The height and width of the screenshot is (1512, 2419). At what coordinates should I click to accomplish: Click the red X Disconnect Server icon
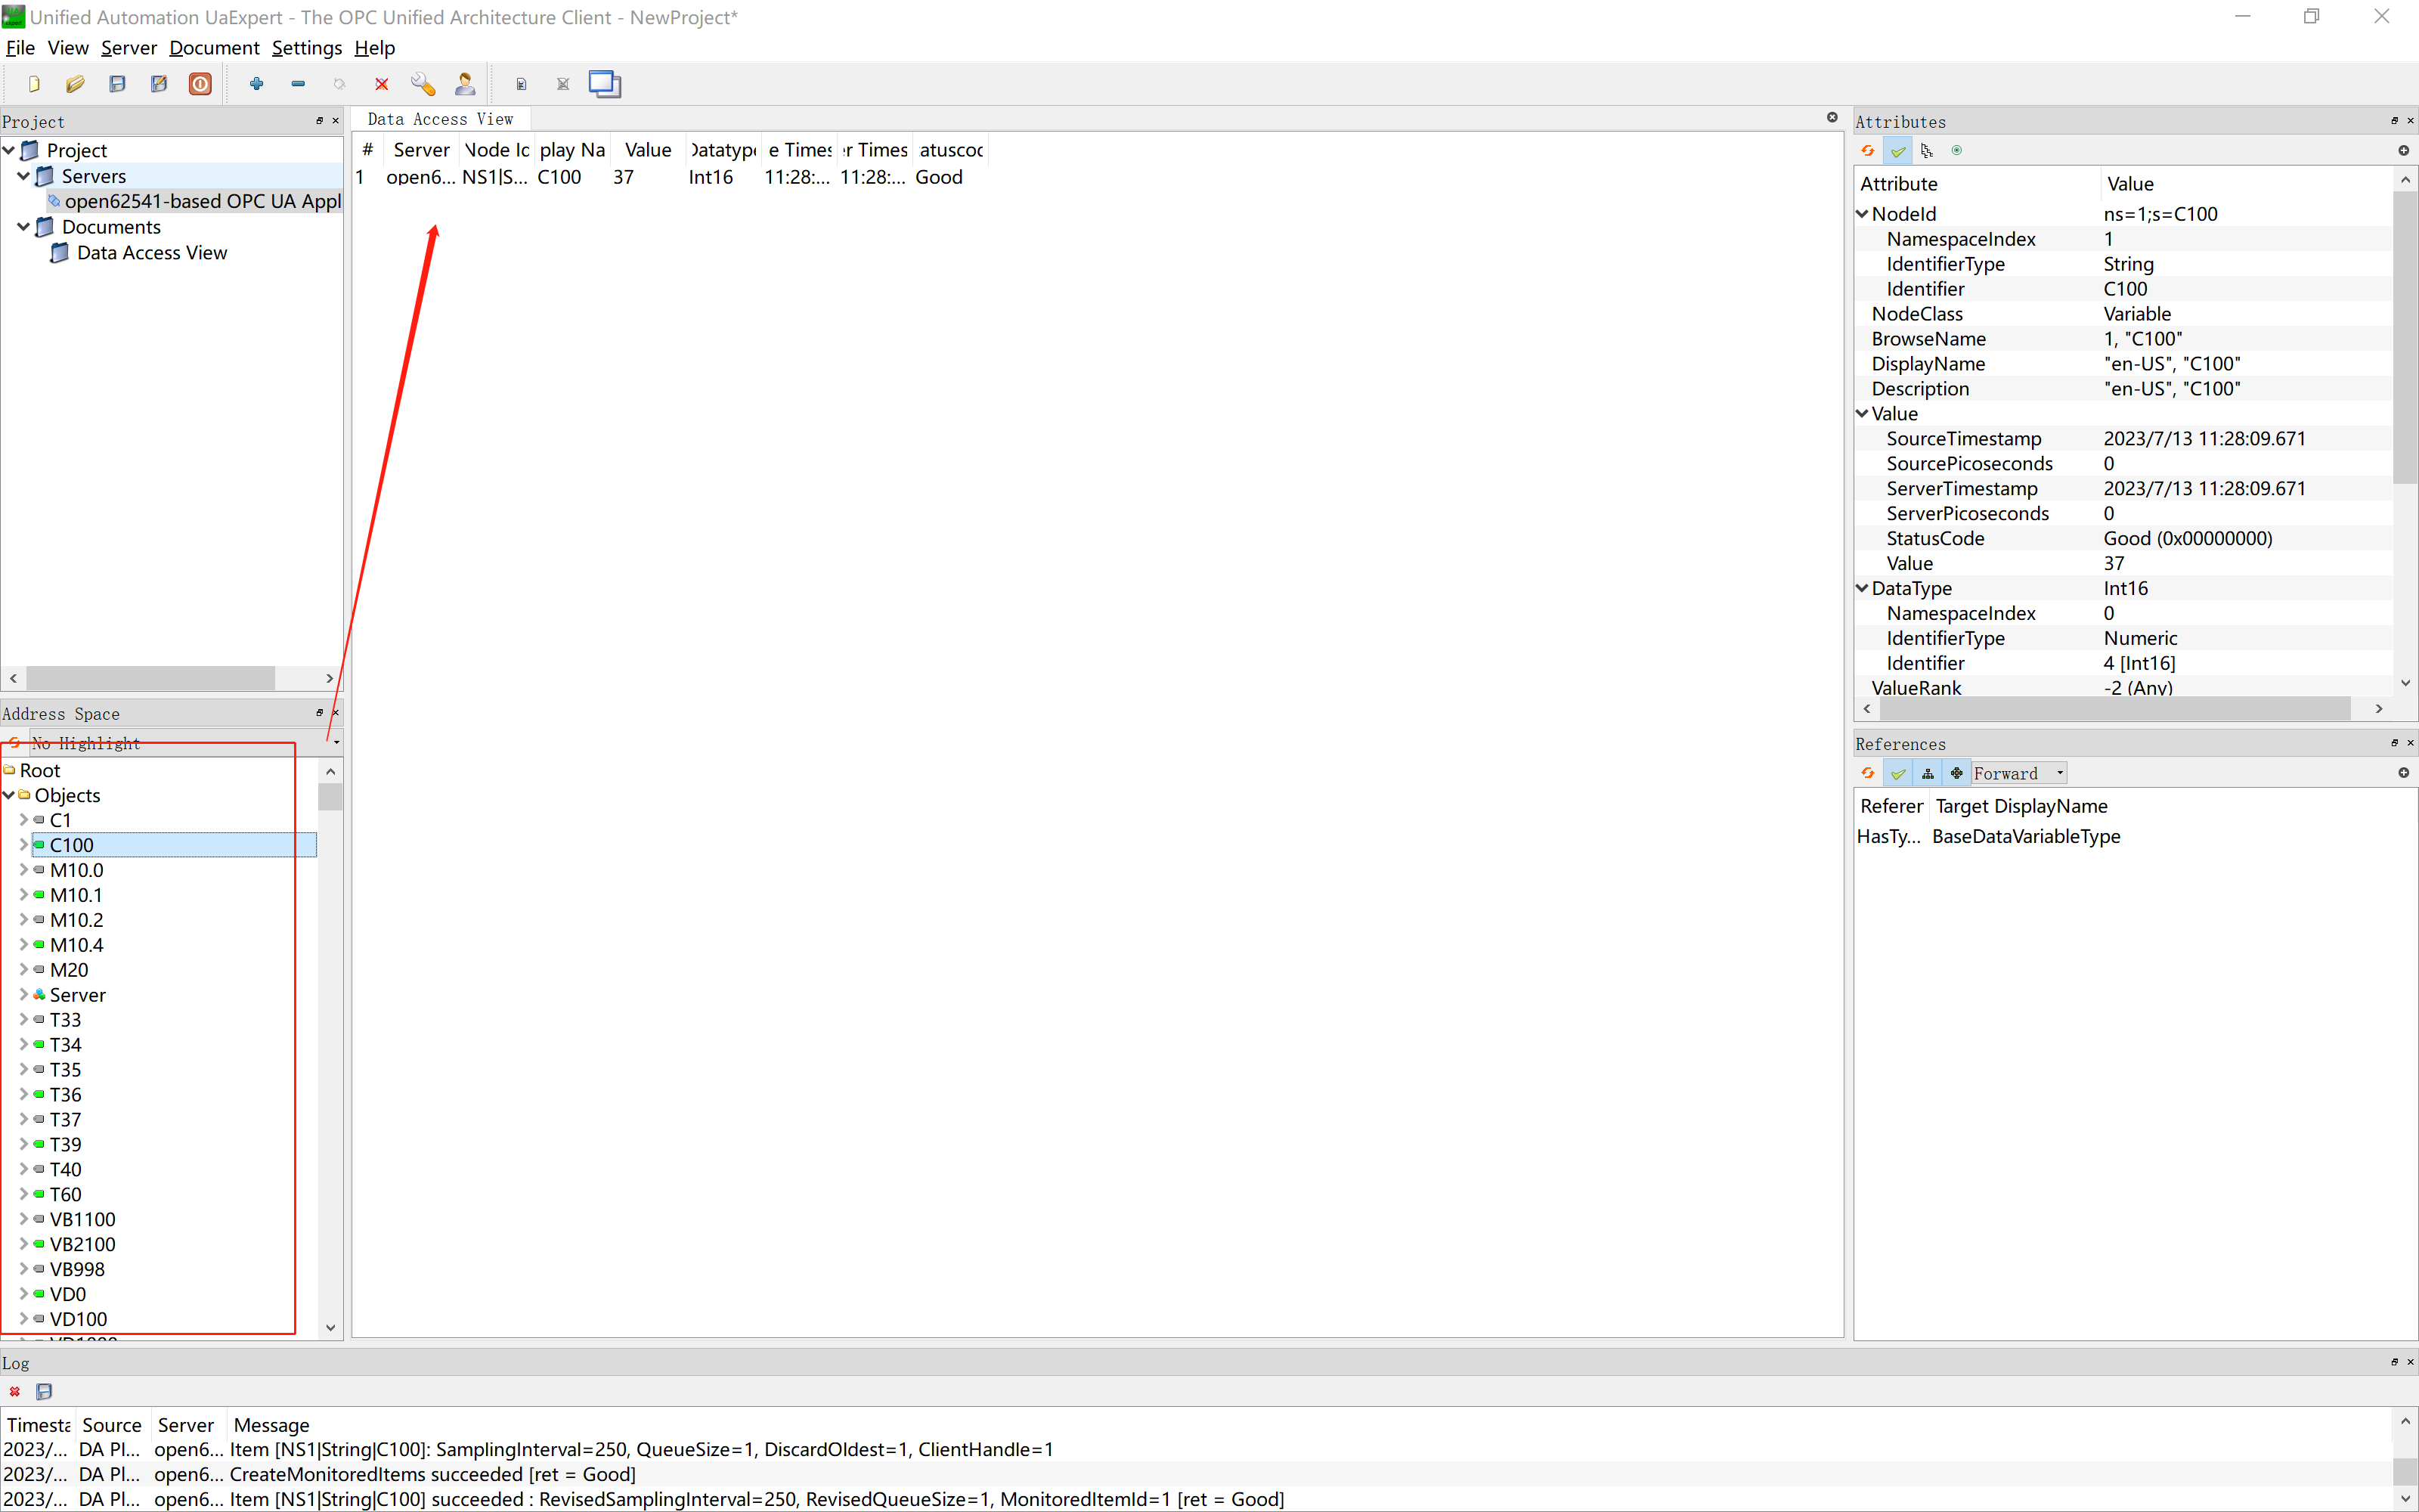pyautogui.click(x=381, y=84)
